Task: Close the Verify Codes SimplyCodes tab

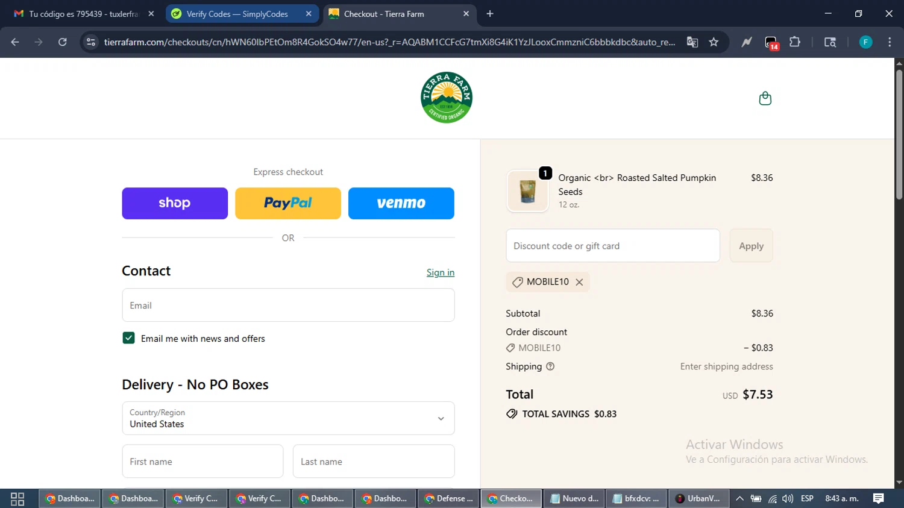Action: 309,14
